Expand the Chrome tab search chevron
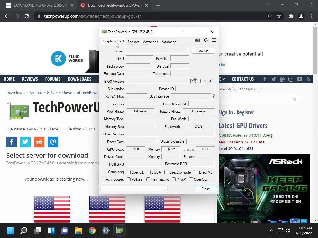Viewport: 318px width, 238px height. pyautogui.click(x=268, y=4)
